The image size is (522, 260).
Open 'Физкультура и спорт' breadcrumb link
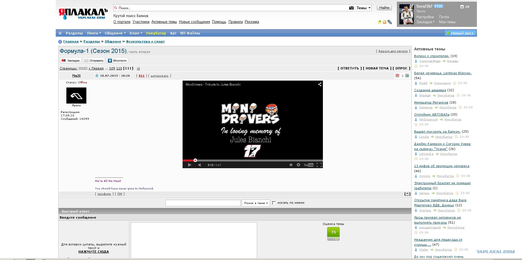[145, 41]
